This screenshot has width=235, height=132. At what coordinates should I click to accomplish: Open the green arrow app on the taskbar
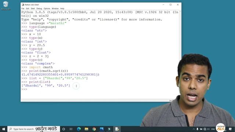[x=109, y=129]
